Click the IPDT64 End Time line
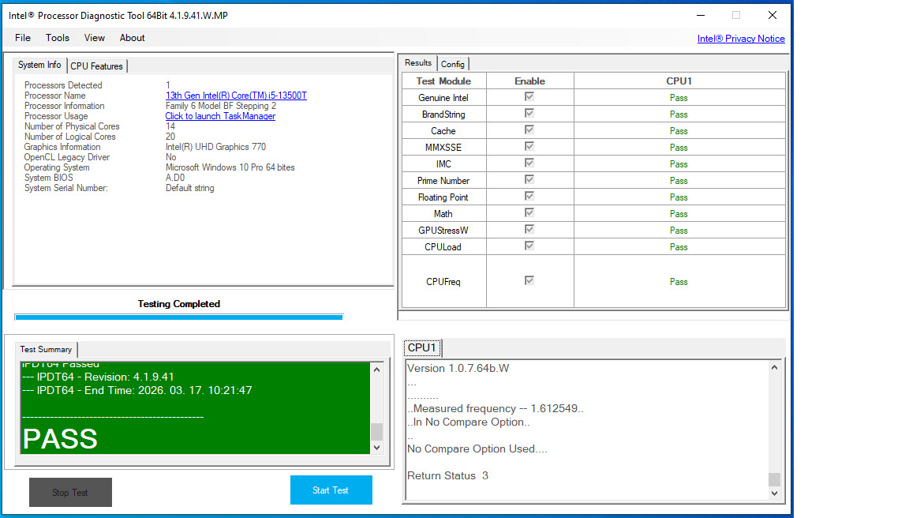The image size is (909, 518). point(137,390)
